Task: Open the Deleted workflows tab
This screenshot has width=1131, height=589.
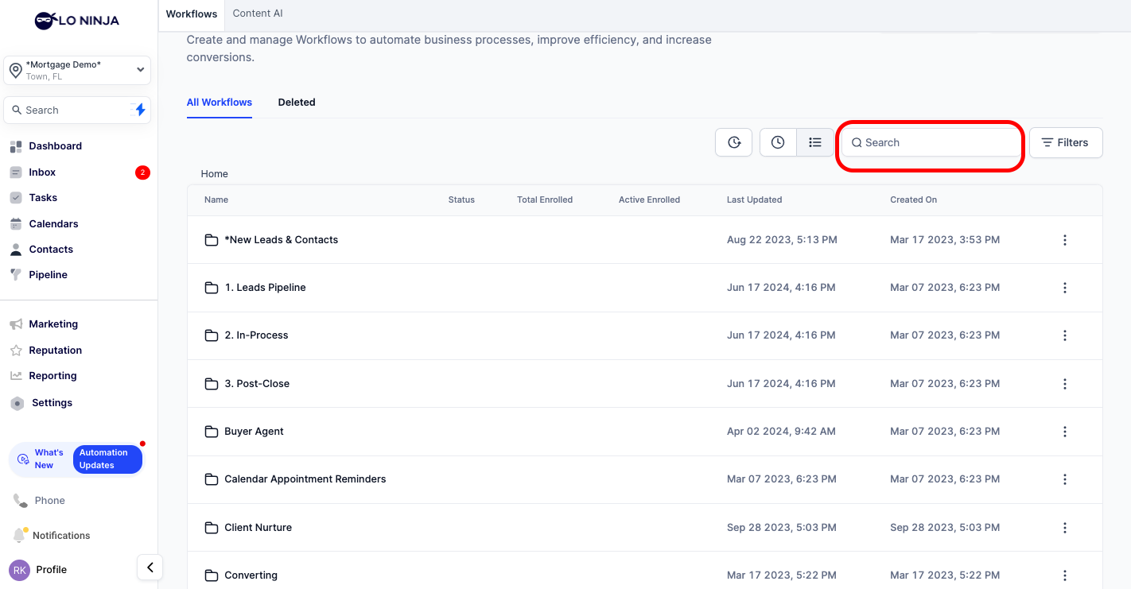Action: click(x=297, y=103)
